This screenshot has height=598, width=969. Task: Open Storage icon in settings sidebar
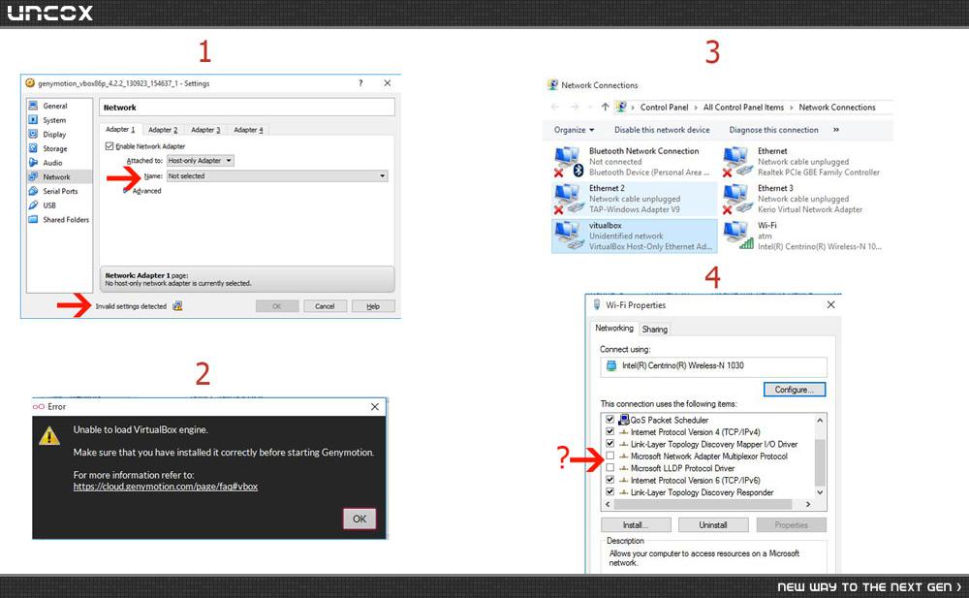click(33, 148)
